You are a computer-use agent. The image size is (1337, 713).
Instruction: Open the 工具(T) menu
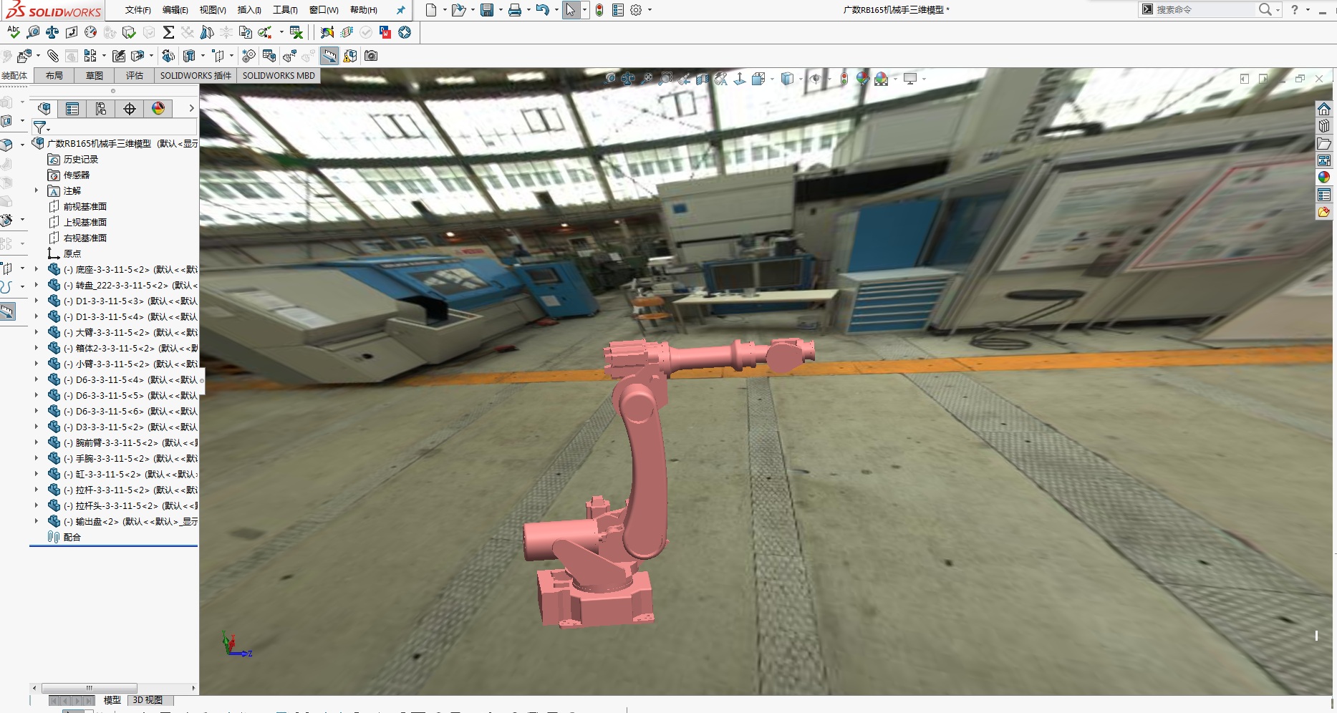click(x=285, y=10)
